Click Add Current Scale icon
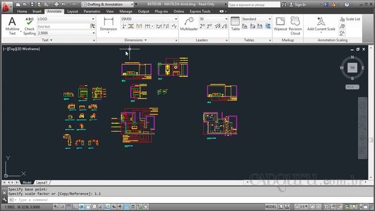Image resolution: width=375 pixels, height=211 pixels. [x=321, y=24]
